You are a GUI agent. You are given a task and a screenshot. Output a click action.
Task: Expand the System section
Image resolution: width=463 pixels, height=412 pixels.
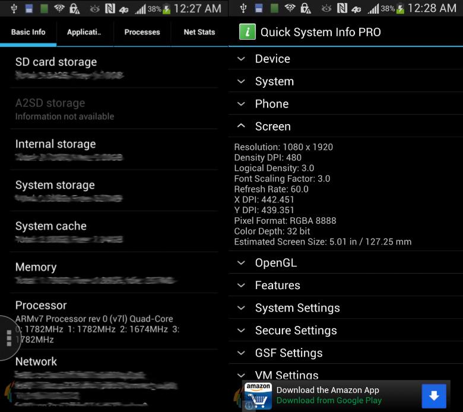pyautogui.click(x=274, y=81)
